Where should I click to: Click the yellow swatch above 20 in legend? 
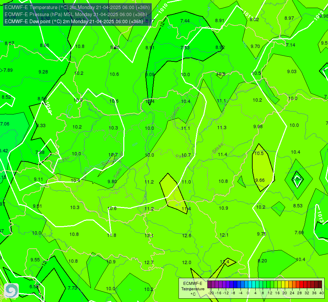coord(283,285)
